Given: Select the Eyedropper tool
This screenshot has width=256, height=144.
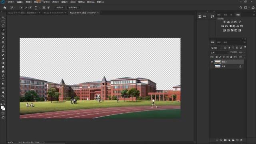Looking at the screenshot, I should point(3,38).
